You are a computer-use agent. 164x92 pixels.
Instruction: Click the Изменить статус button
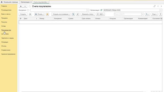click(88, 14)
